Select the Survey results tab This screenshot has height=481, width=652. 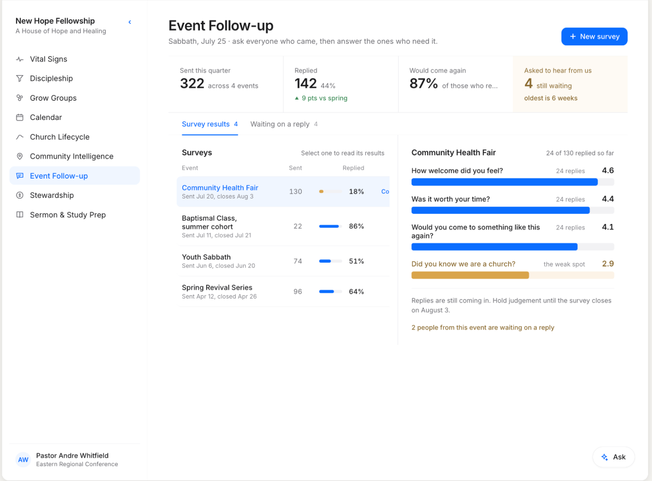click(x=209, y=124)
